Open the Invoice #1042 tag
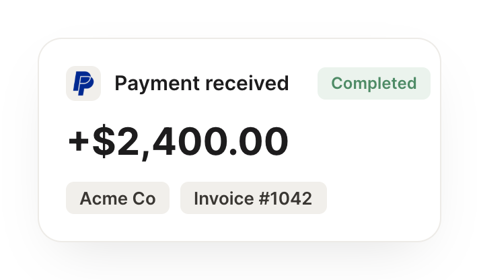Screen dimensions: 479x280 pyautogui.click(x=254, y=198)
